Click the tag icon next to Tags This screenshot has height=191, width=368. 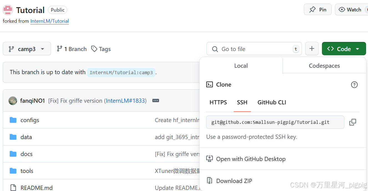[94, 49]
